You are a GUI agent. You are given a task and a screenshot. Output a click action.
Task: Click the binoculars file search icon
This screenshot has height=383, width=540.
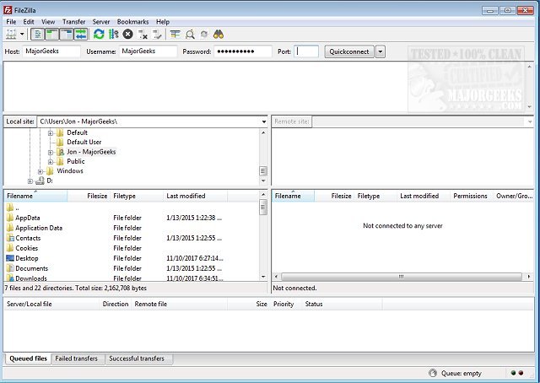[x=219, y=34]
